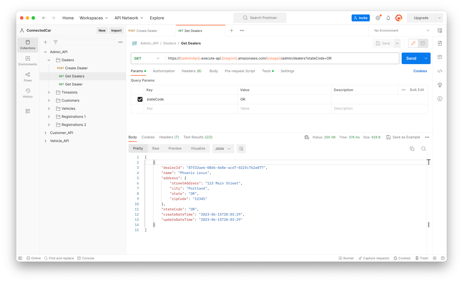Switch to the request Headers (8) tab
This screenshot has width=463, height=283.
click(x=192, y=71)
